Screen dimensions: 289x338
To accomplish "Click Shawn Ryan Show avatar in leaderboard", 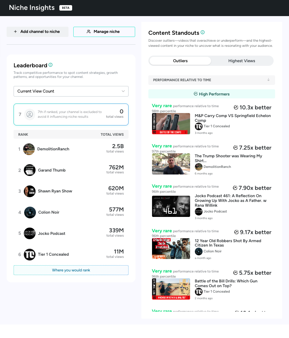I will pos(30,191).
